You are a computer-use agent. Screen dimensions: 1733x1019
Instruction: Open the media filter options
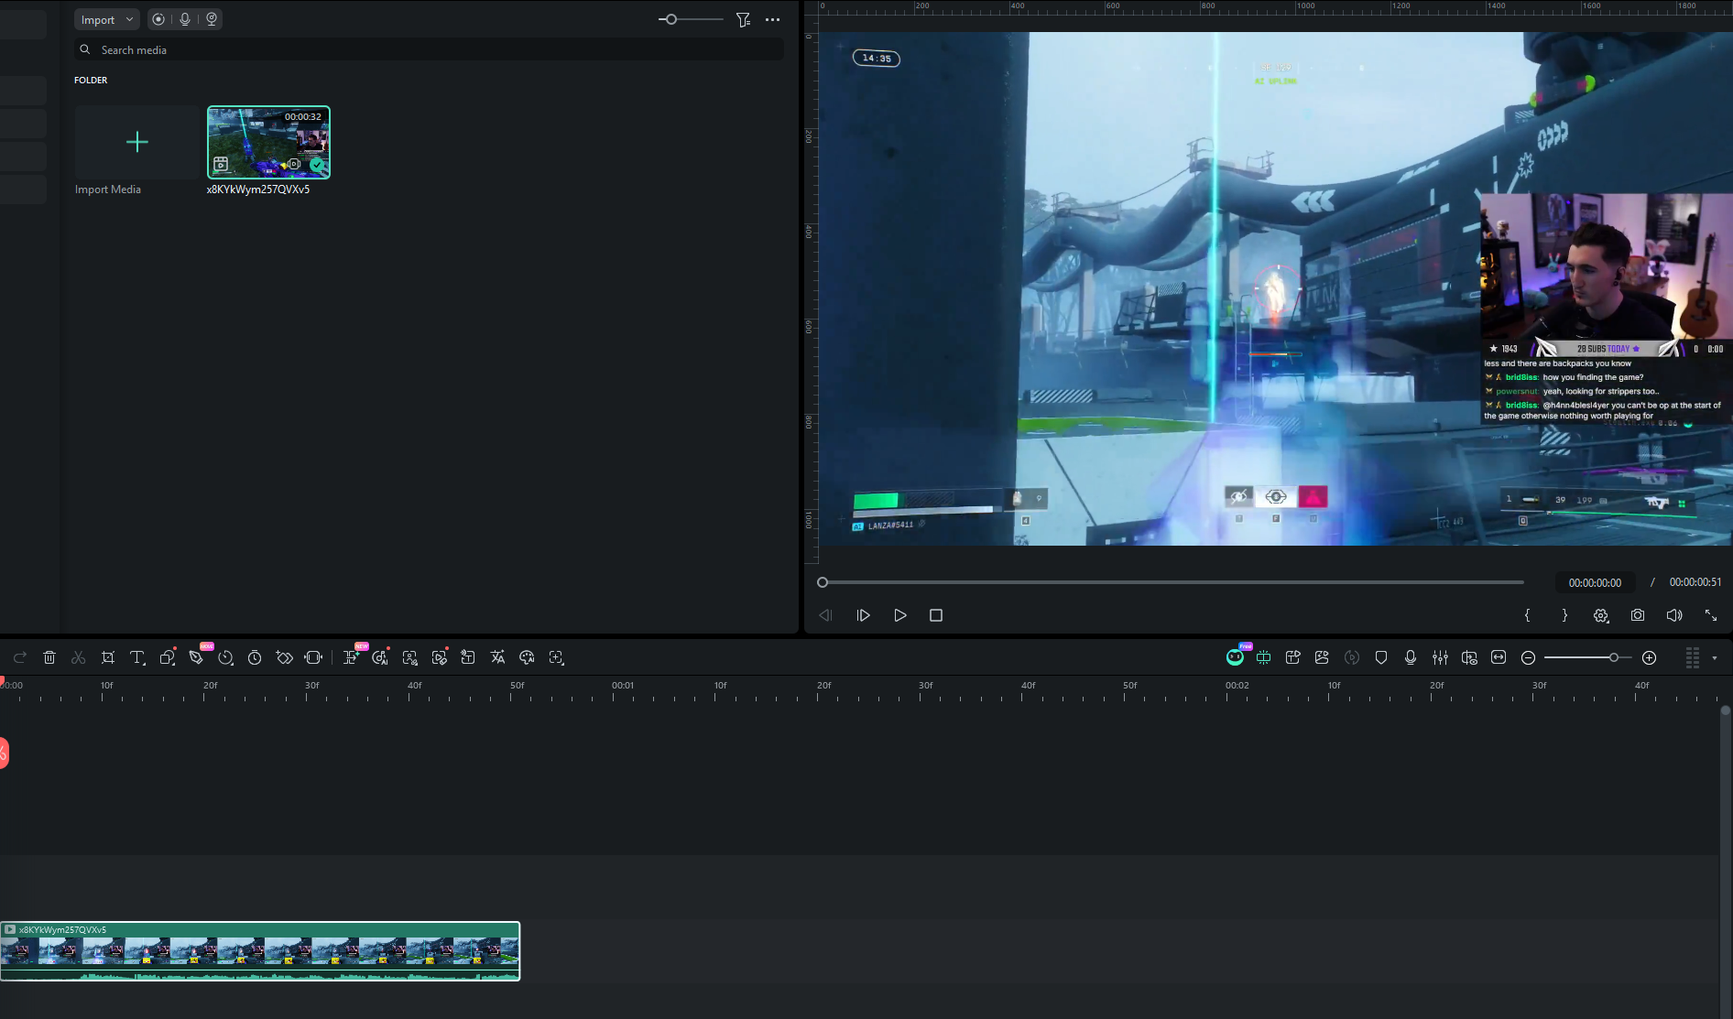[x=743, y=19]
